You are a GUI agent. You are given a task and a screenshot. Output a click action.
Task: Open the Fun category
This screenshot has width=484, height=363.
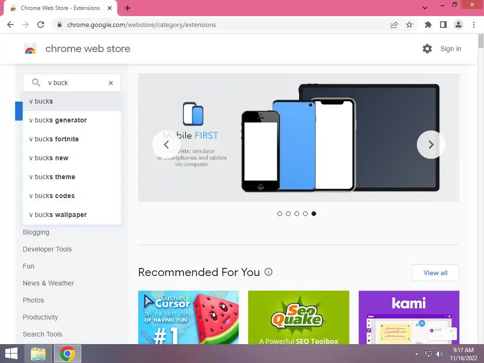(28, 266)
